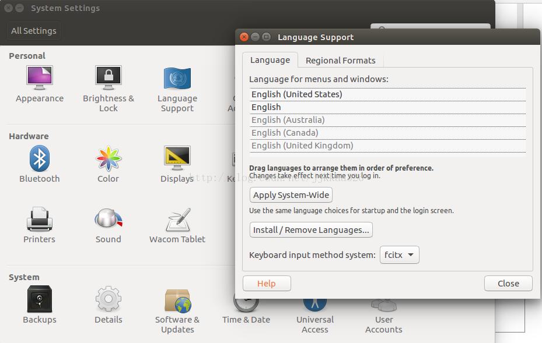Select English (United Kingdom) language row
542x343 pixels.
point(387,146)
